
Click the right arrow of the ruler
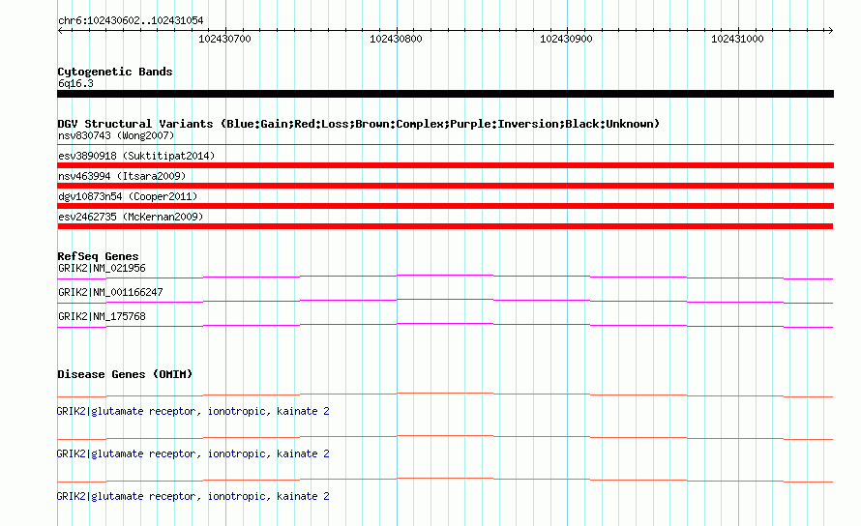coord(830,31)
